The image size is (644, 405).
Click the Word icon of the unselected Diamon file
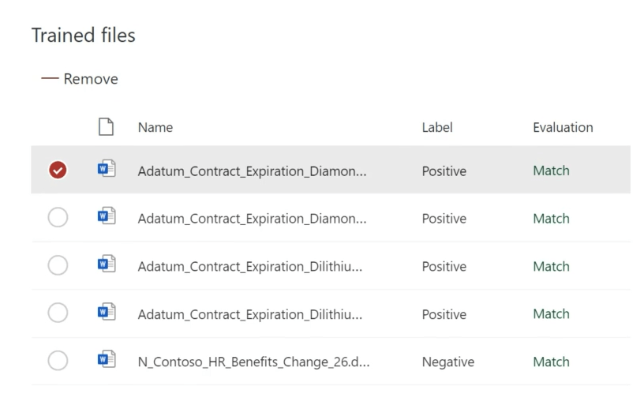[x=107, y=216]
